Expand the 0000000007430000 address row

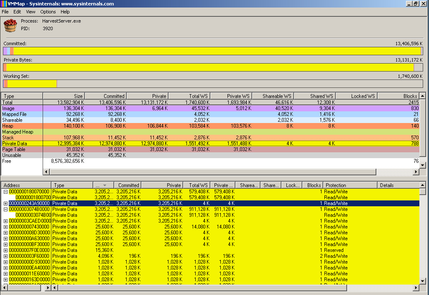pyautogui.click(x=5, y=227)
